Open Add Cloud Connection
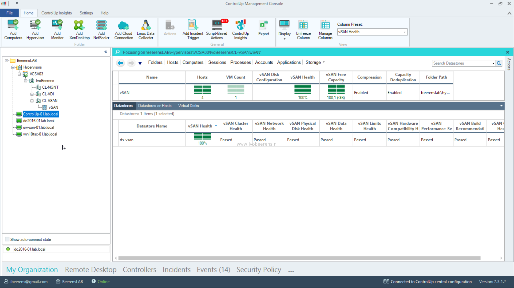Image resolution: width=514 pixels, height=288 pixels. tap(123, 29)
